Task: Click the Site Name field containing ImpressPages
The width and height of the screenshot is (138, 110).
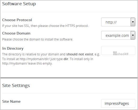Action: point(118,103)
